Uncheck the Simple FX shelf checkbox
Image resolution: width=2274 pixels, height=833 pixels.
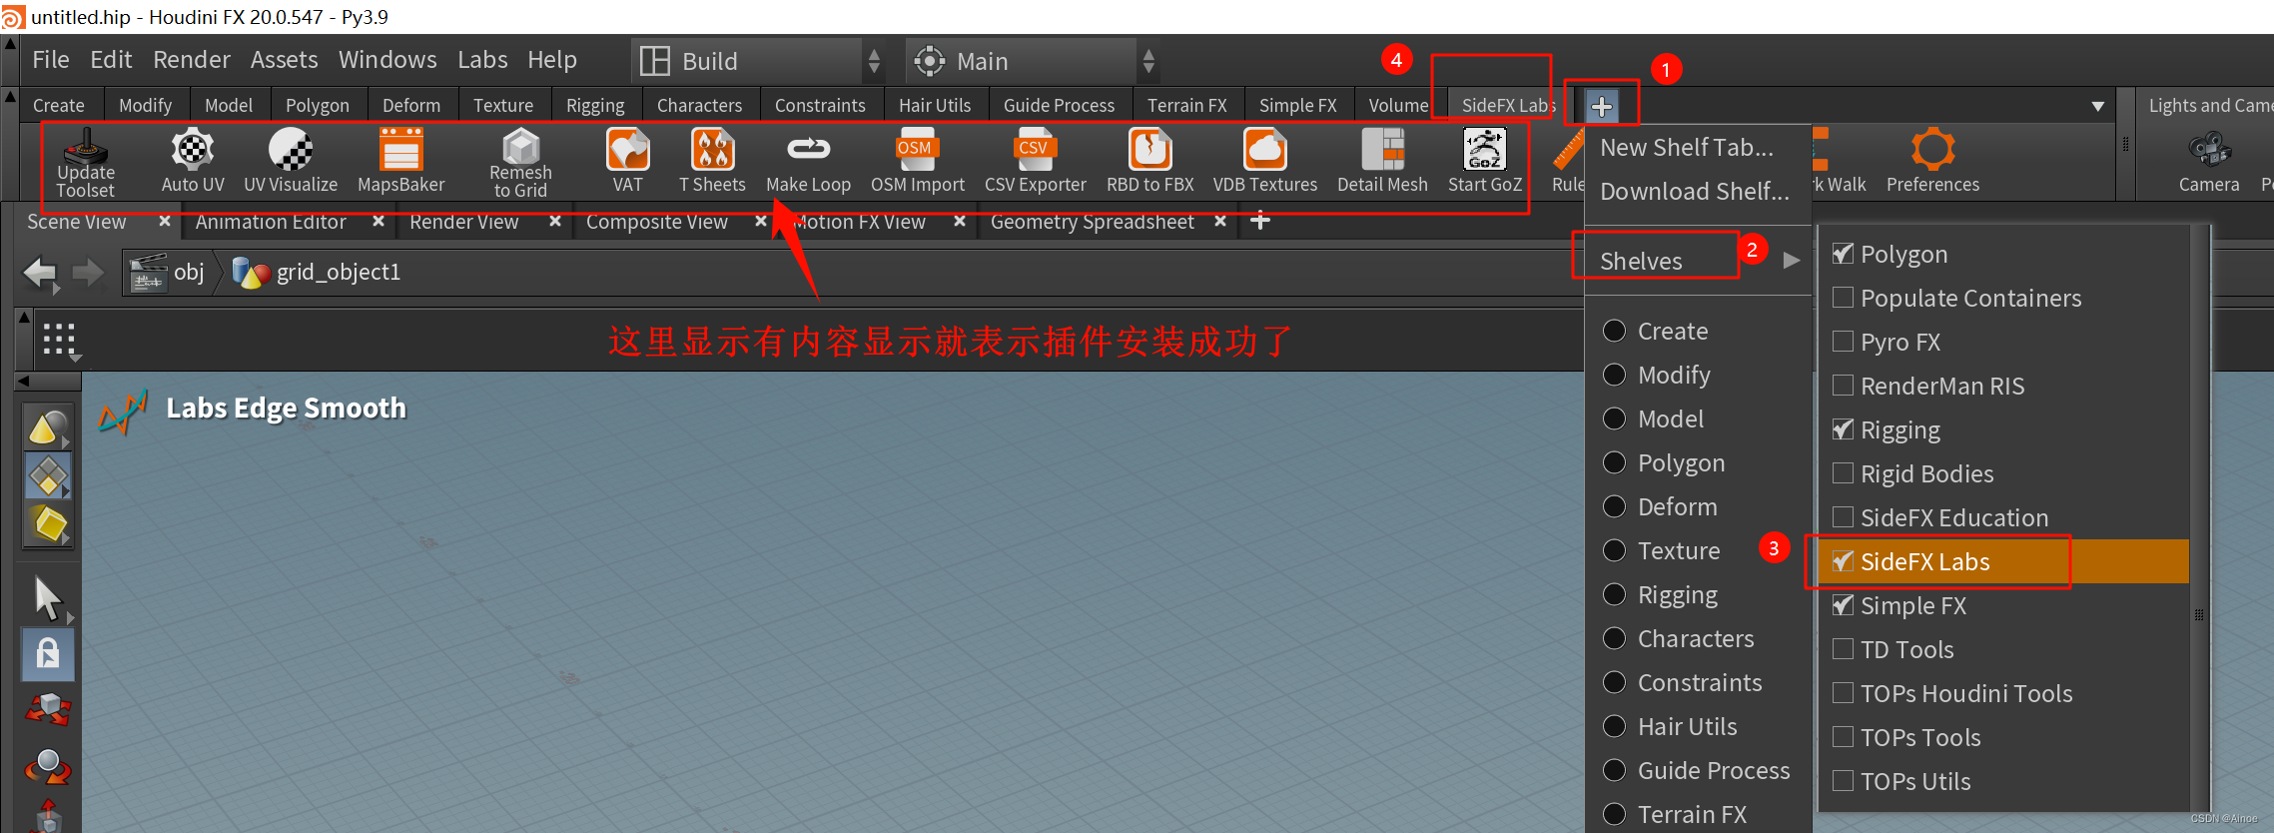pyautogui.click(x=1843, y=605)
